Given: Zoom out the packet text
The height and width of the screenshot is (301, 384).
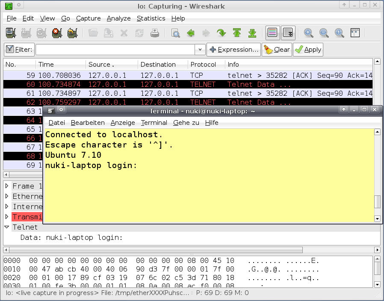Looking at the screenshot, I should (324, 33).
